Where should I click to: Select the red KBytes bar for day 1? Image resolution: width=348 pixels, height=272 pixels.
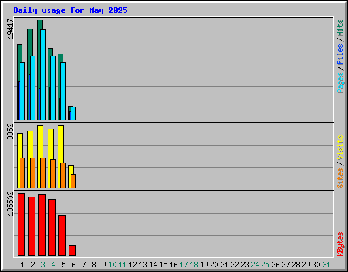21,224
